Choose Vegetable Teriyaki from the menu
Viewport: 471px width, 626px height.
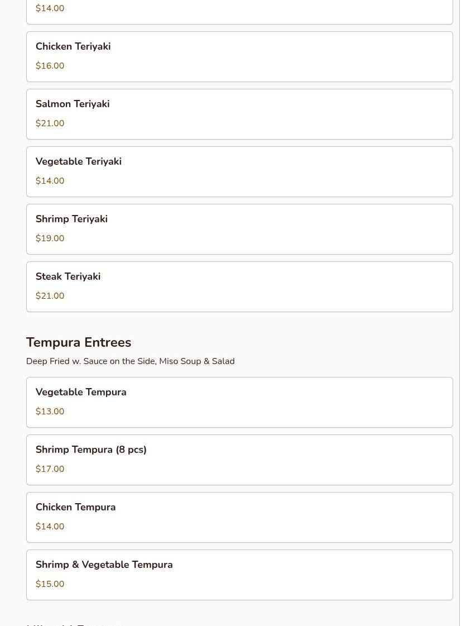tap(239, 171)
